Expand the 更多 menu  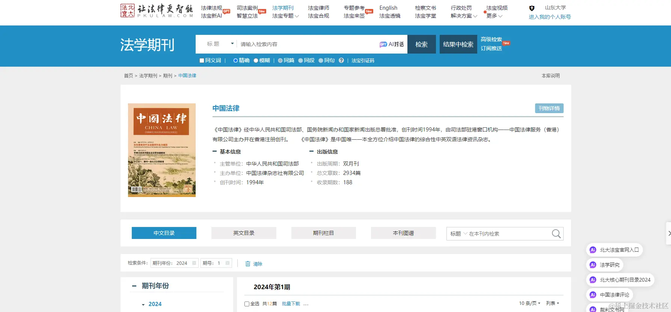pyautogui.click(x=494, y=16)
